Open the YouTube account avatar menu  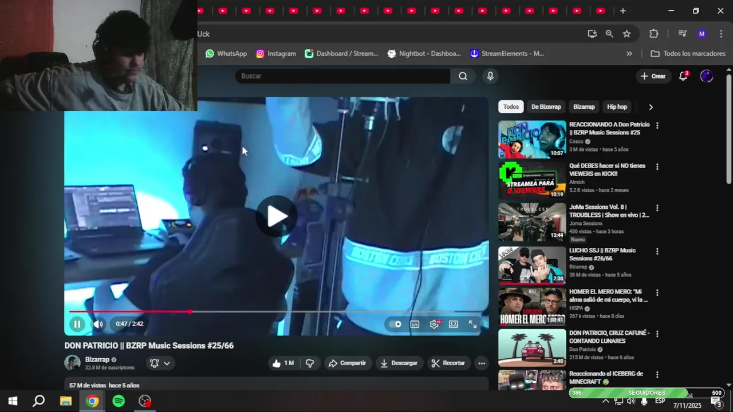tap(707, 76)
